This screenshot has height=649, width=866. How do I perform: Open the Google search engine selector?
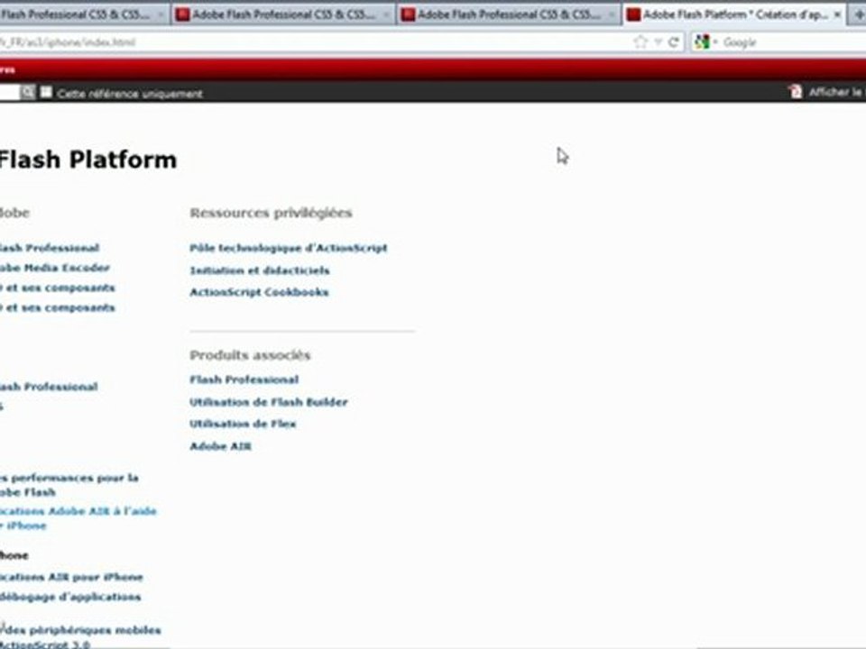point(705,42)
